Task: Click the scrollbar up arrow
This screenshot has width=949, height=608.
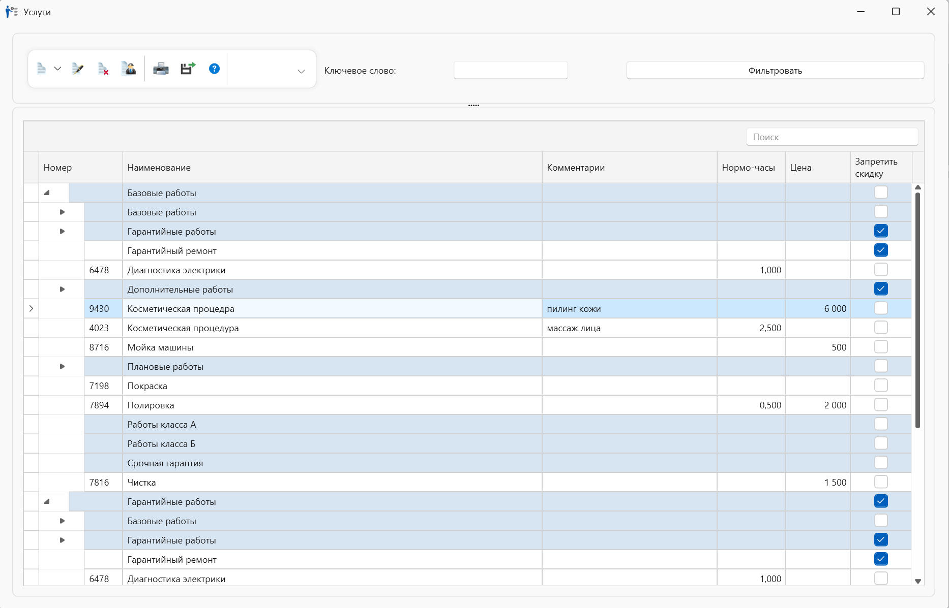Action: [x=918, y=187]
